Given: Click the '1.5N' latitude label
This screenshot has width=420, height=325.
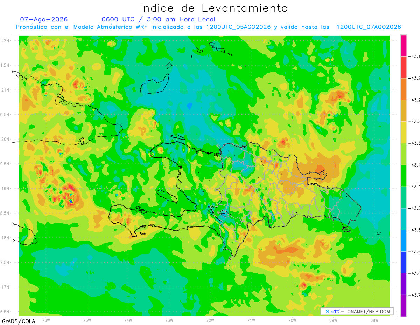Looking at the screenshot, I should 5,66.
